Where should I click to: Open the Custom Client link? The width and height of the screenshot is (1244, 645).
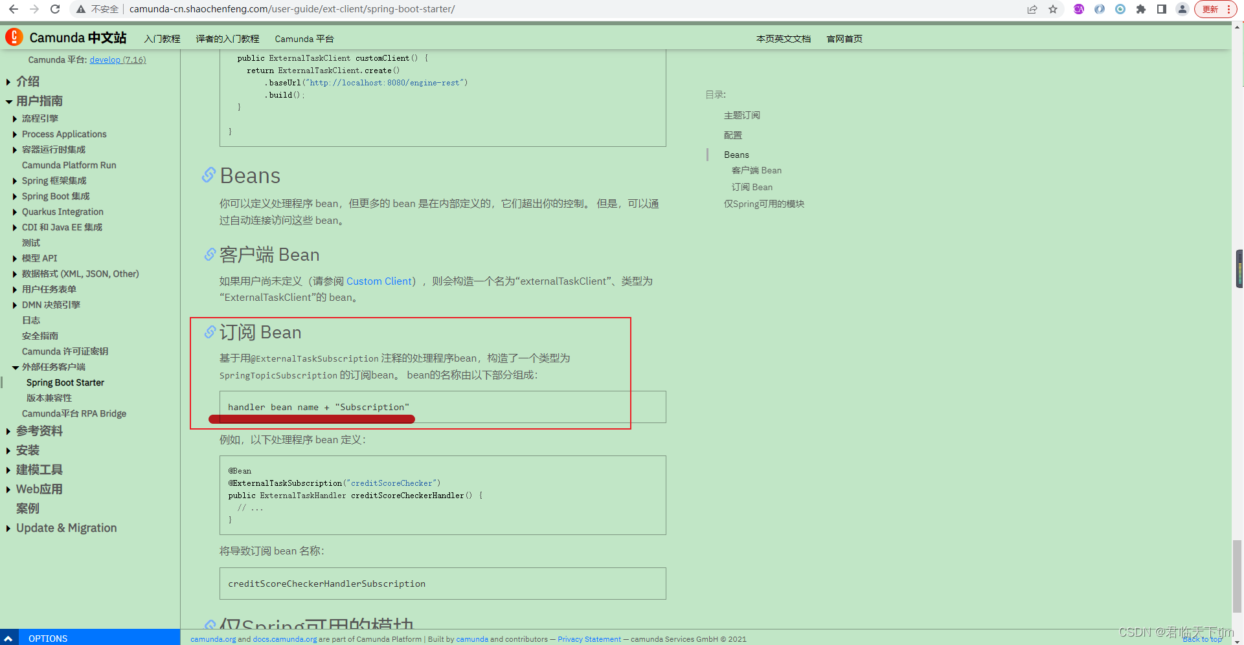pos(379,281)
